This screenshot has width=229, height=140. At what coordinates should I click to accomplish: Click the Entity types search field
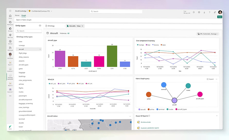coord(29,31)
